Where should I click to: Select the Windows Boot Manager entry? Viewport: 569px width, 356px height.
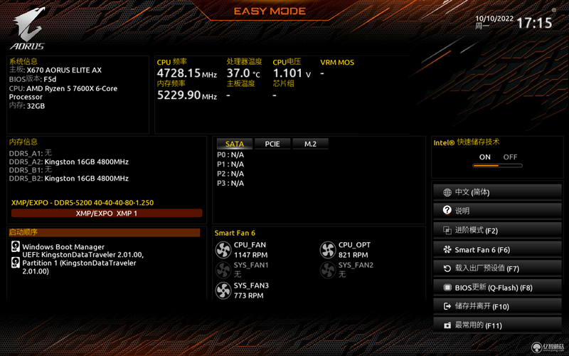tap(63, 246)
